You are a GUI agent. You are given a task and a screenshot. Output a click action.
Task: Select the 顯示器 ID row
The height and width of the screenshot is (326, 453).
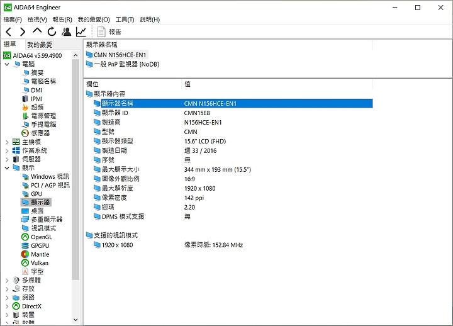tap(233, 113)
